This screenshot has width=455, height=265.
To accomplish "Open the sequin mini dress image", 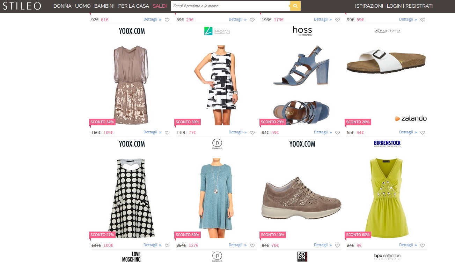I will click(131, 85).
